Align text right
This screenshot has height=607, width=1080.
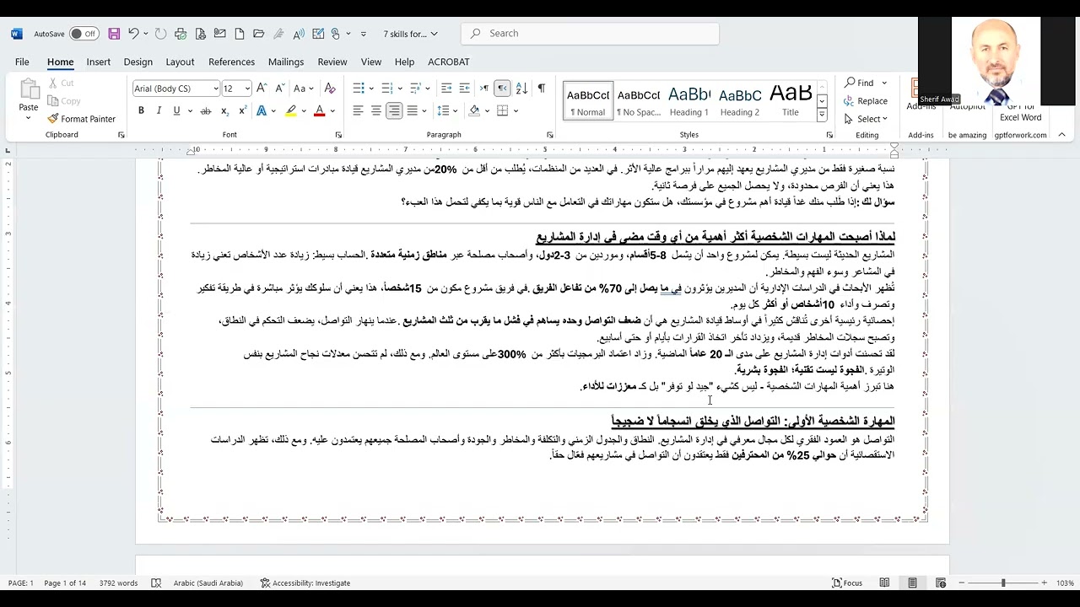(x=394, y=110)
